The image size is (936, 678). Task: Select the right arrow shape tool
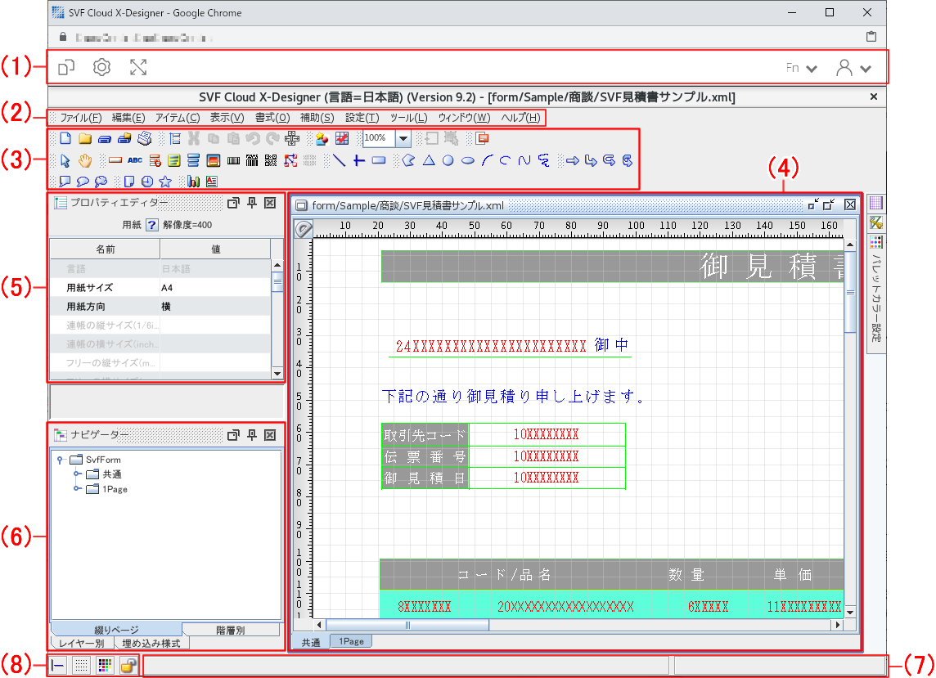coord(573,160)
